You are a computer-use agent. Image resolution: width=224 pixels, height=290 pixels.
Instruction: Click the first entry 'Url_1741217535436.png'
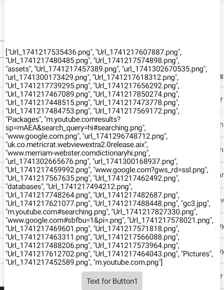point(49,53)
